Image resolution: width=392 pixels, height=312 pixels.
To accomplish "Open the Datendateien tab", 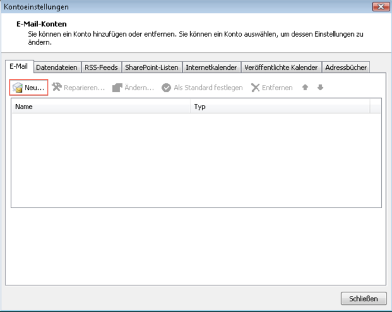I will point(56,68).
